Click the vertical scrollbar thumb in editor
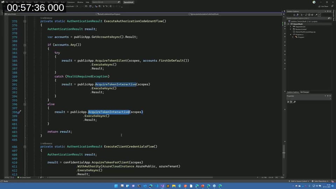 284,152
